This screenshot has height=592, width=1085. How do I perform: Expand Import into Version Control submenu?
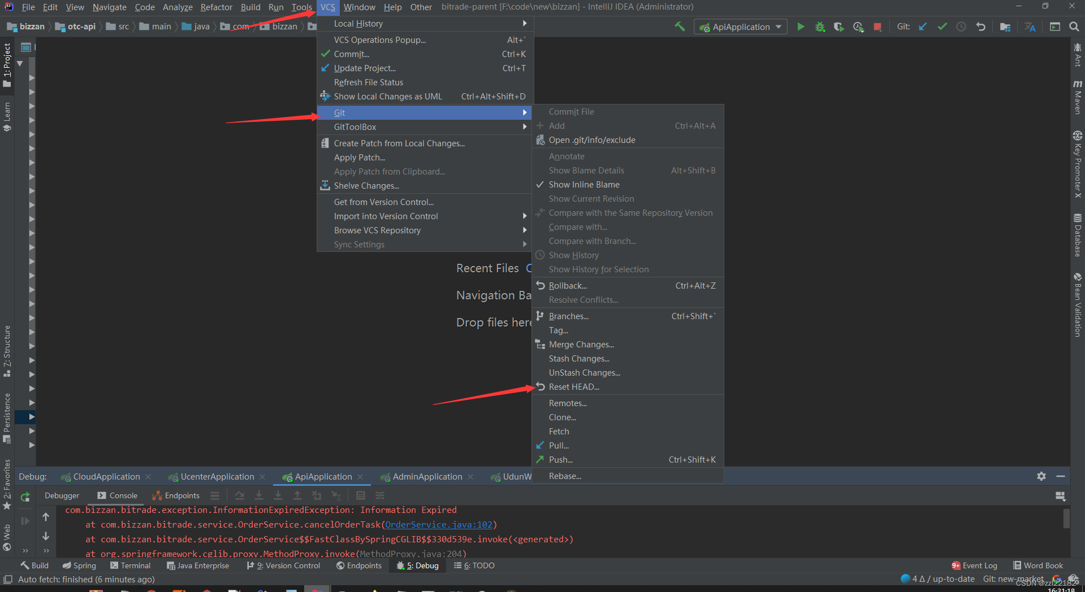[424, 216]
